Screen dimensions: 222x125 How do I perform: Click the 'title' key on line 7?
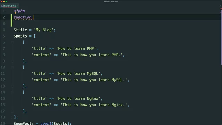[39, 49]
